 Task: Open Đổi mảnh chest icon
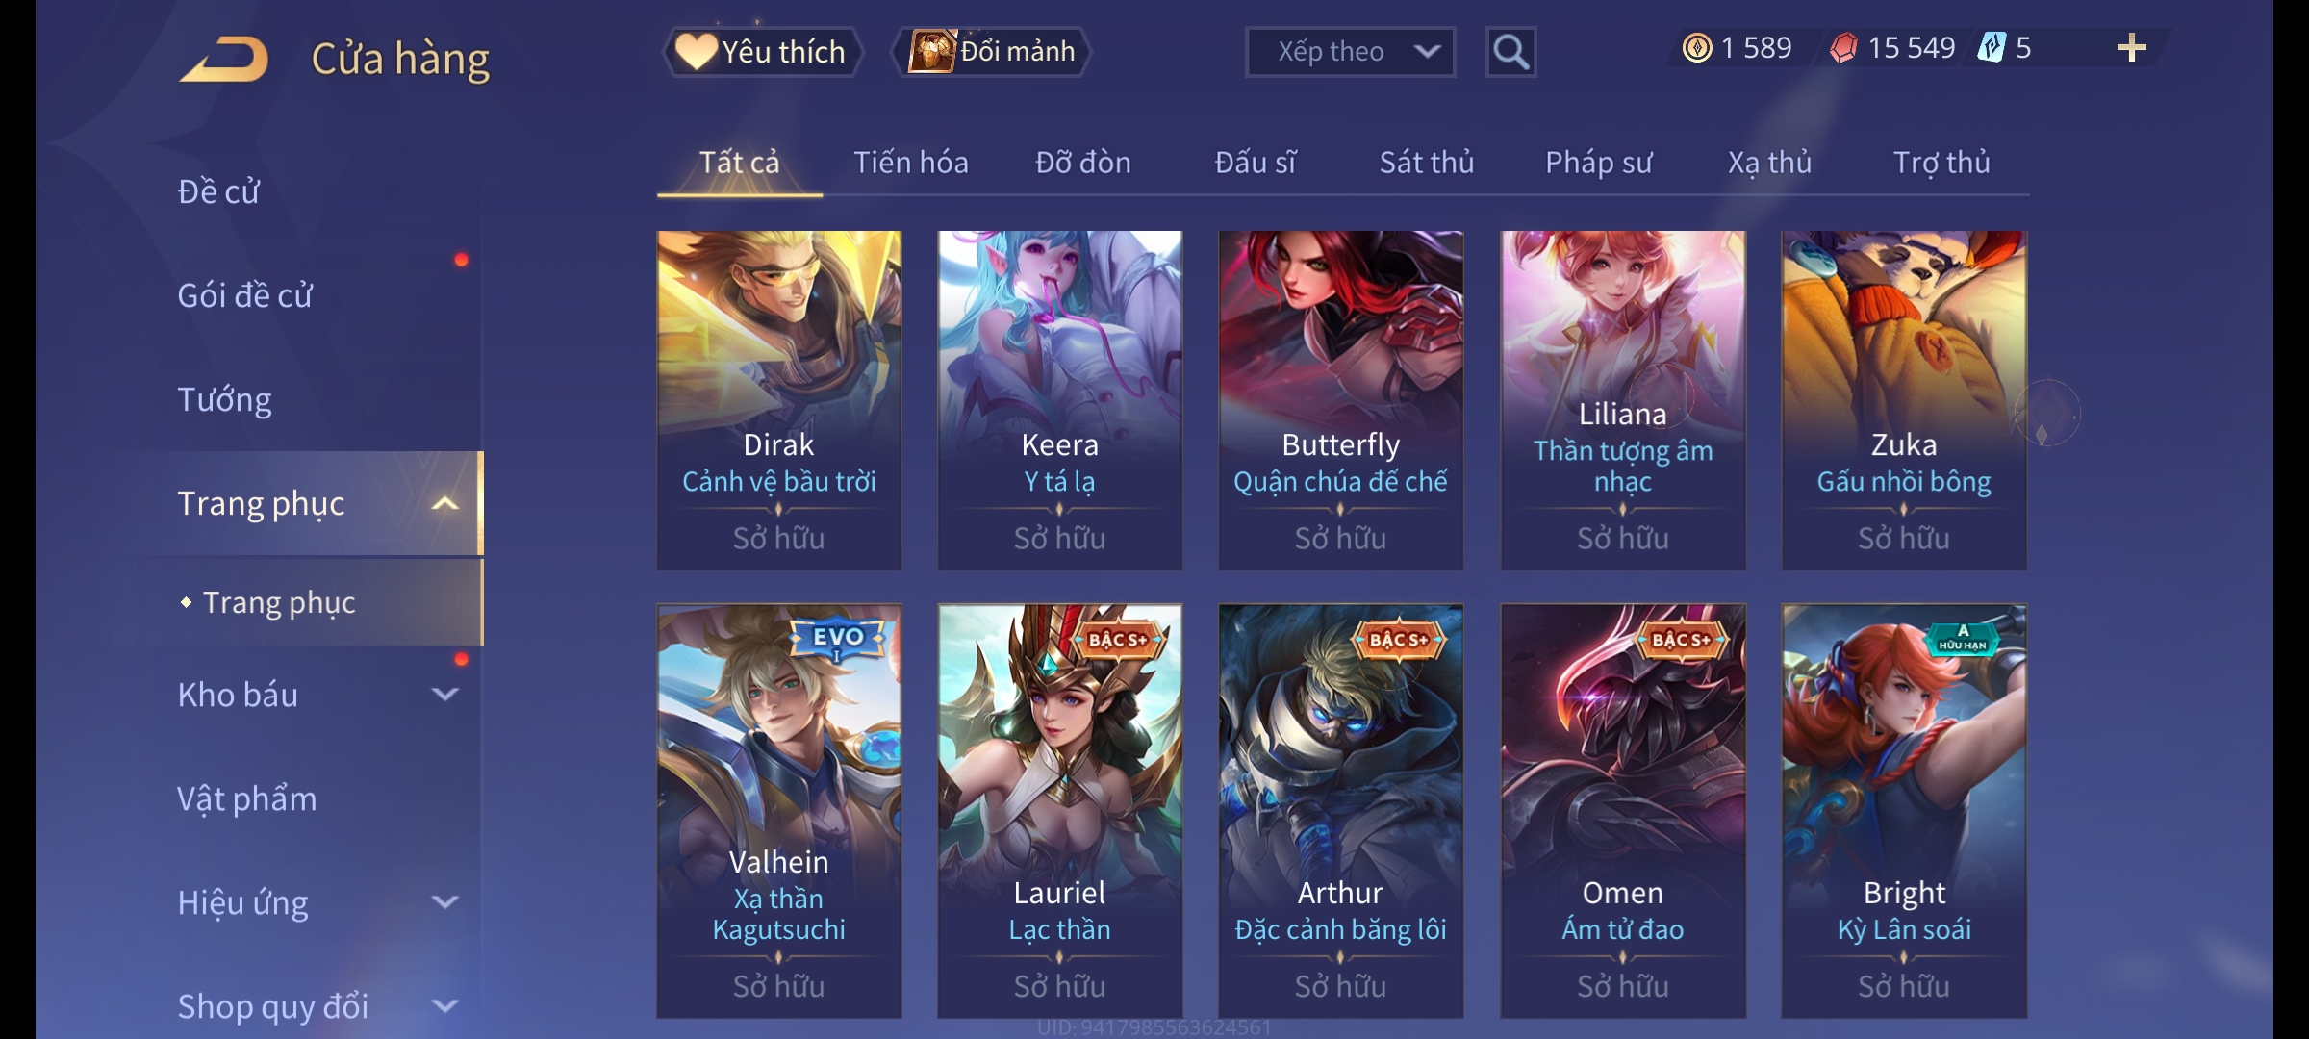tap(993, 52)
